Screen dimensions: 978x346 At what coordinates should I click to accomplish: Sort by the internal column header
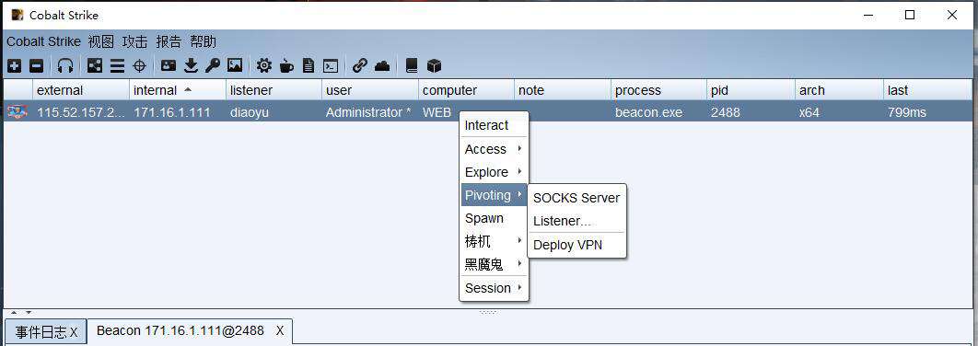(x=178, y=90)
